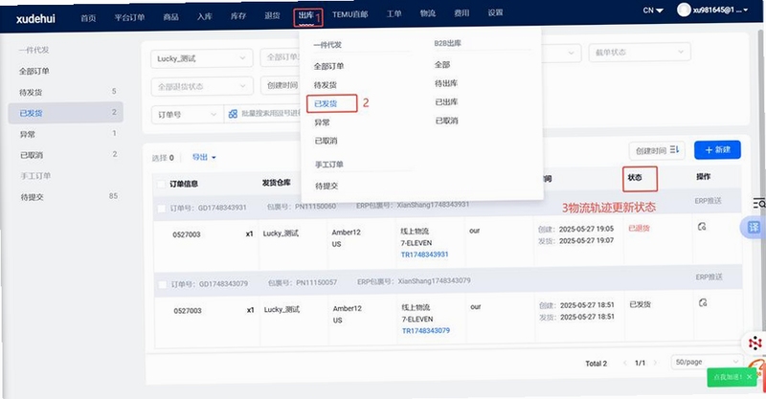Open tracking number TR1748343079 link

tap(426, 331)
